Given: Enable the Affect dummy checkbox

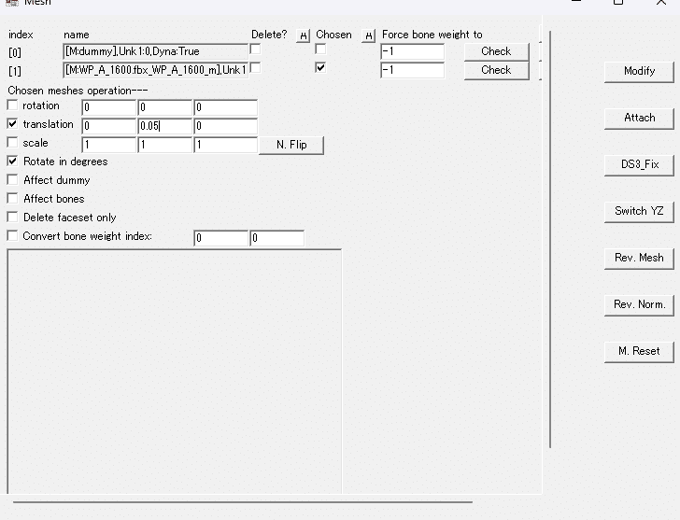Looking at the screenshot, I should [12, 180].
